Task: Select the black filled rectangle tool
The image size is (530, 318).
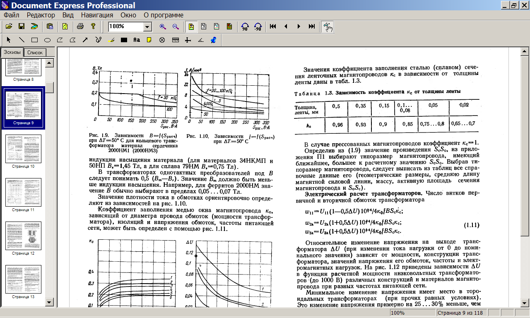Action: pos(124,40)
